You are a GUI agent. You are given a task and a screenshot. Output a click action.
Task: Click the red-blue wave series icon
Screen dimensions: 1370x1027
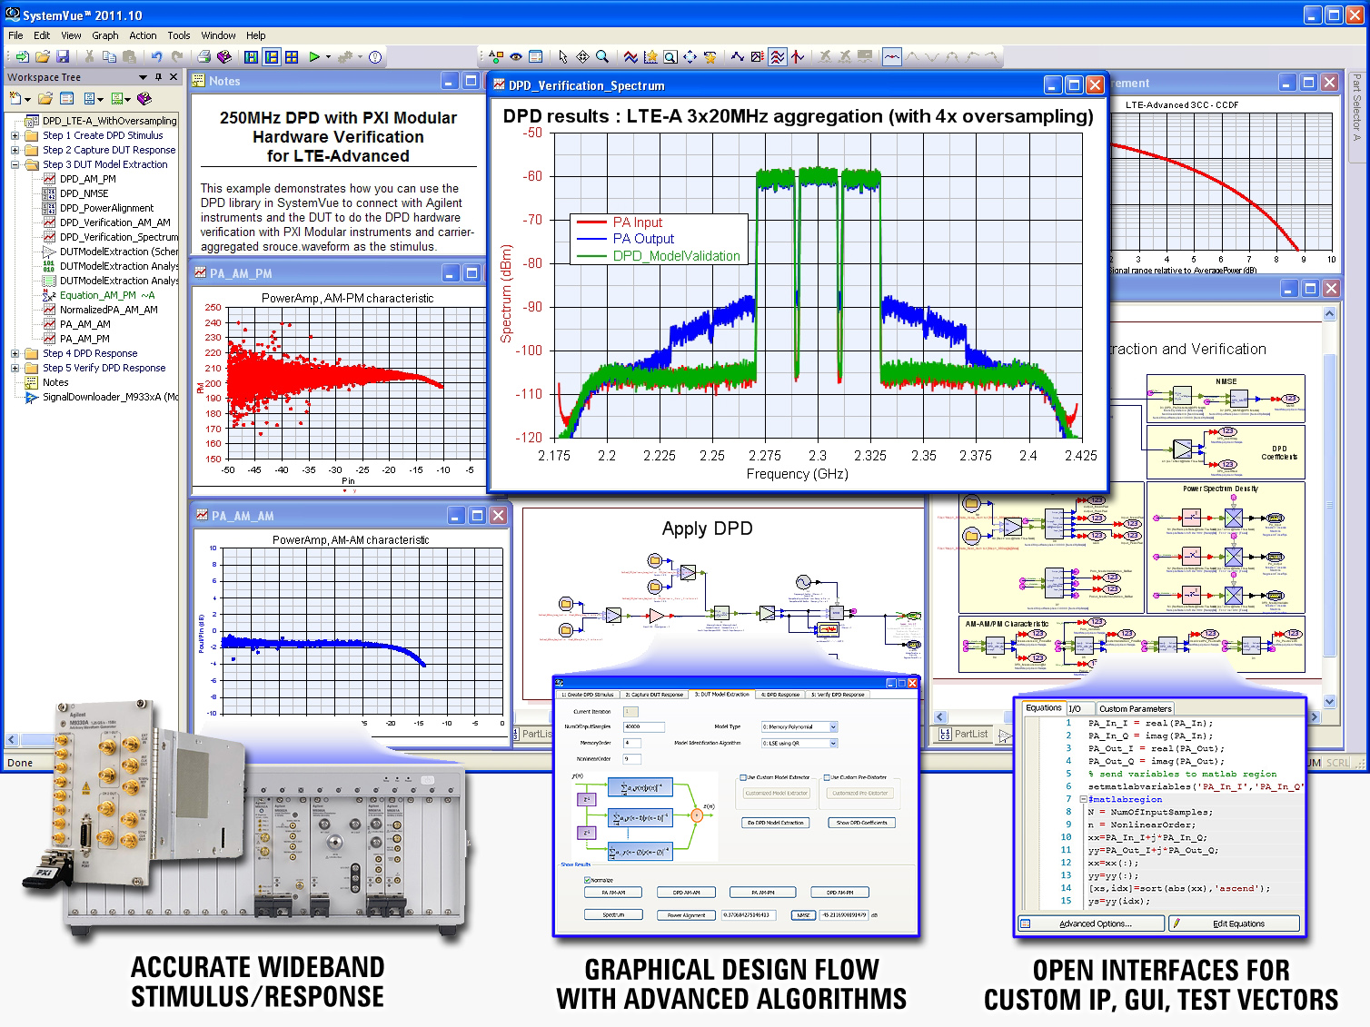pos(630,56)
